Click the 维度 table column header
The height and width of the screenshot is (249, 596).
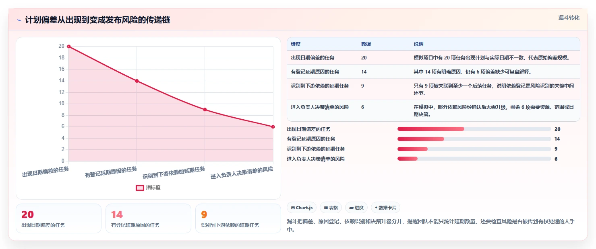click(x=296, y=44)
